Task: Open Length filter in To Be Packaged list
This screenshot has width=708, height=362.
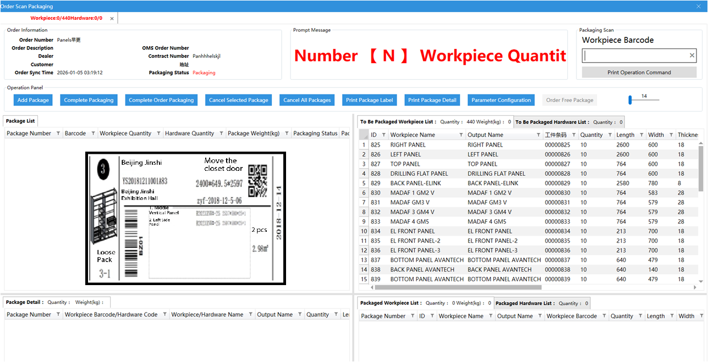Action: pyautogui.click(x=641, y=135)
